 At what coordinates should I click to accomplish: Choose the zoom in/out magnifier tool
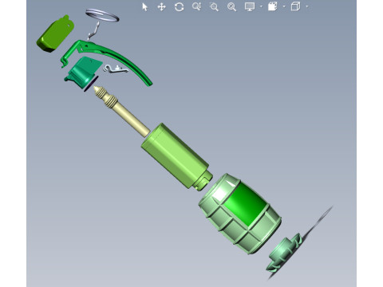tap(196, 6)
